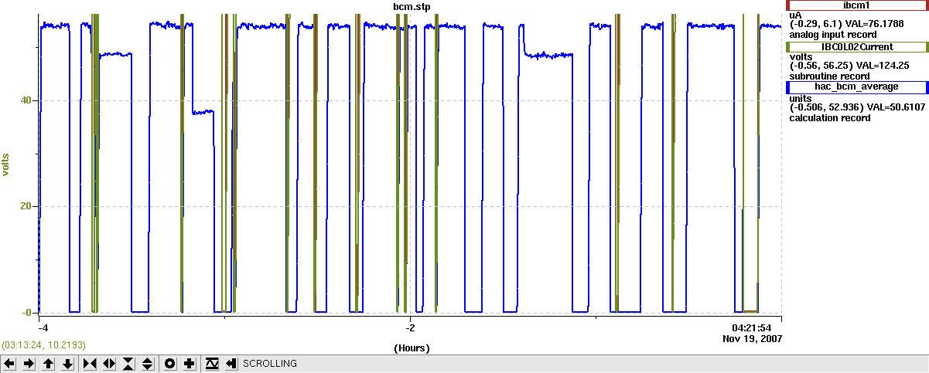Pan the plot down with the arrow button
The image size is (929, 373).
[67, 363]
